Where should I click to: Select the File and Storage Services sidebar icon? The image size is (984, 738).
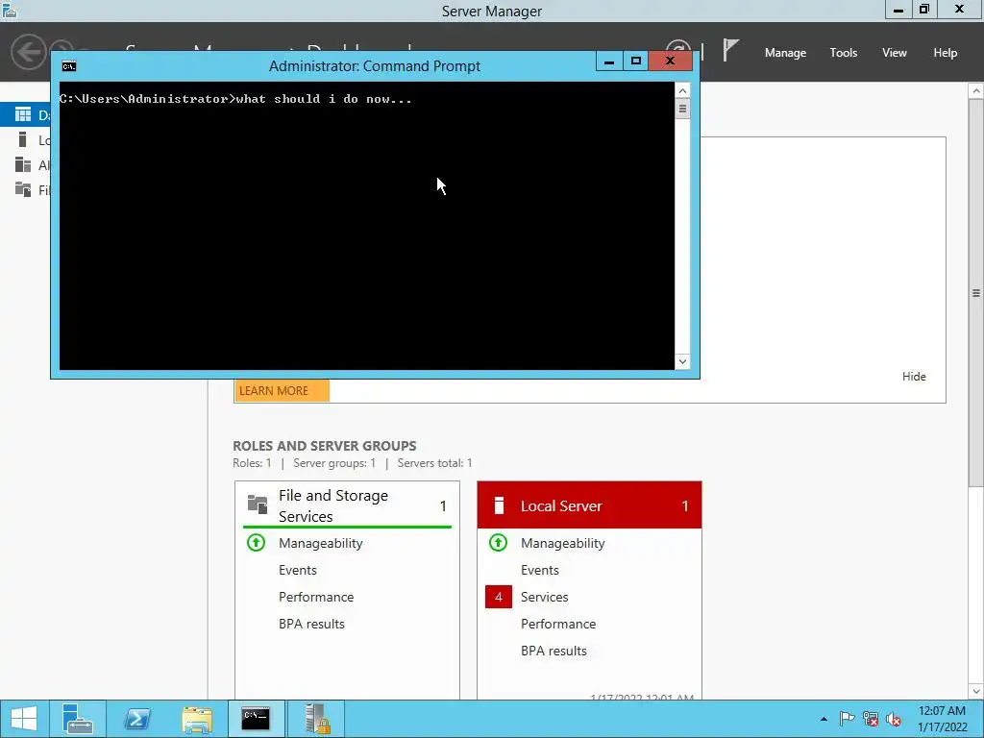[x=23, y=189]
